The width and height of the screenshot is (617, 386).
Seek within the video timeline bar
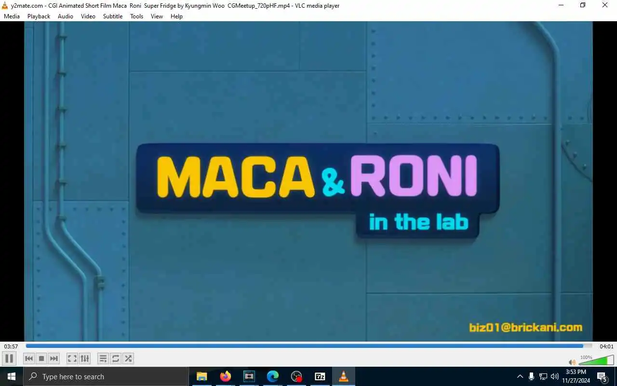coord(309,346)
